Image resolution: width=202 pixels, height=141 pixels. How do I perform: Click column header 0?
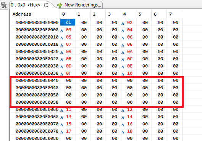pos(63,14)
